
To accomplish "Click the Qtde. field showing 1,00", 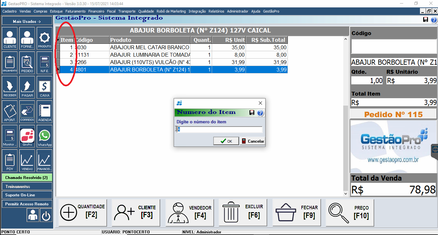I will 367,80.
